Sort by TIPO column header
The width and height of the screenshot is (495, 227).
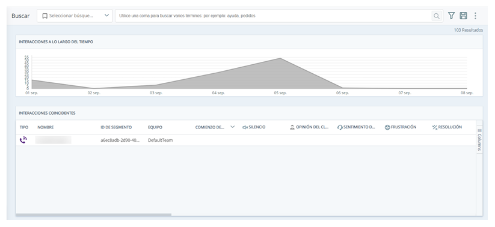tap(24, 127)
